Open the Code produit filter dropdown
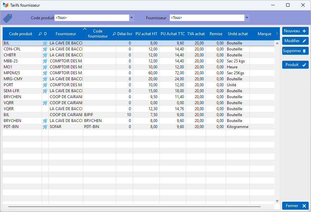This screenshot has height=212, width=311. [131, 18]
